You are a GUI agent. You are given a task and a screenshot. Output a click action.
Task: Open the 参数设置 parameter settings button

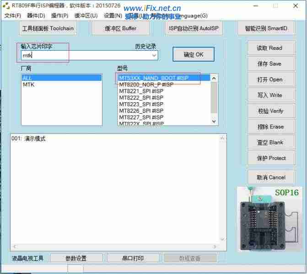76,258
